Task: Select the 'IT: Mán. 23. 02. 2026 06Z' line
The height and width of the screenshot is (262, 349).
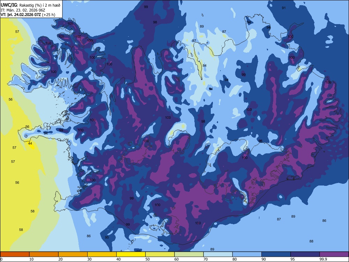Action: (x=23, y=10)
